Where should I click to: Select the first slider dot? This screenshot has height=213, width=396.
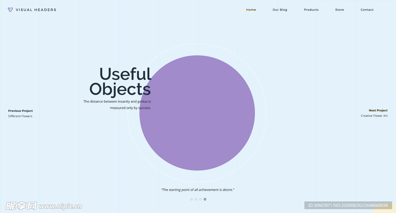191,199
